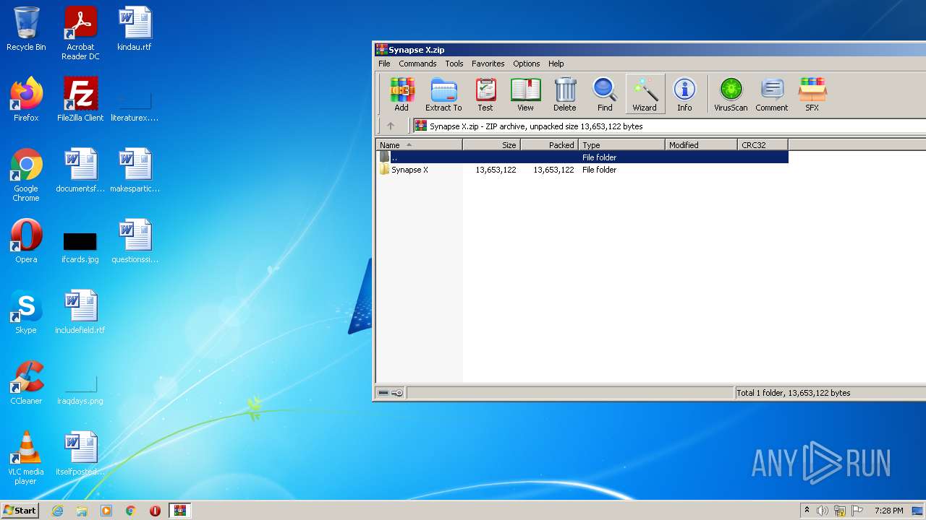Select literaturex... desktop file
The height and width of the screenshot is (520, 926).
point(135,105)
